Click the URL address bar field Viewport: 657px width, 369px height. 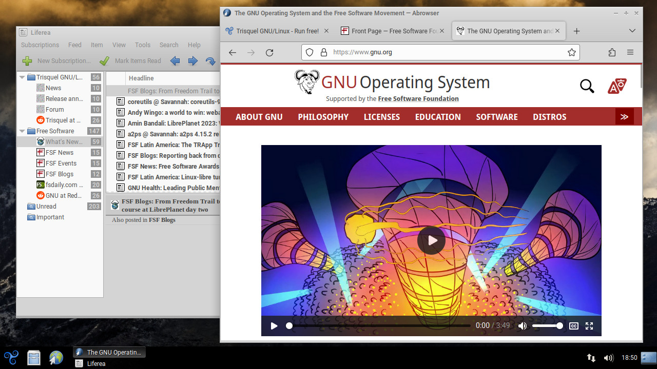point(441,52)
